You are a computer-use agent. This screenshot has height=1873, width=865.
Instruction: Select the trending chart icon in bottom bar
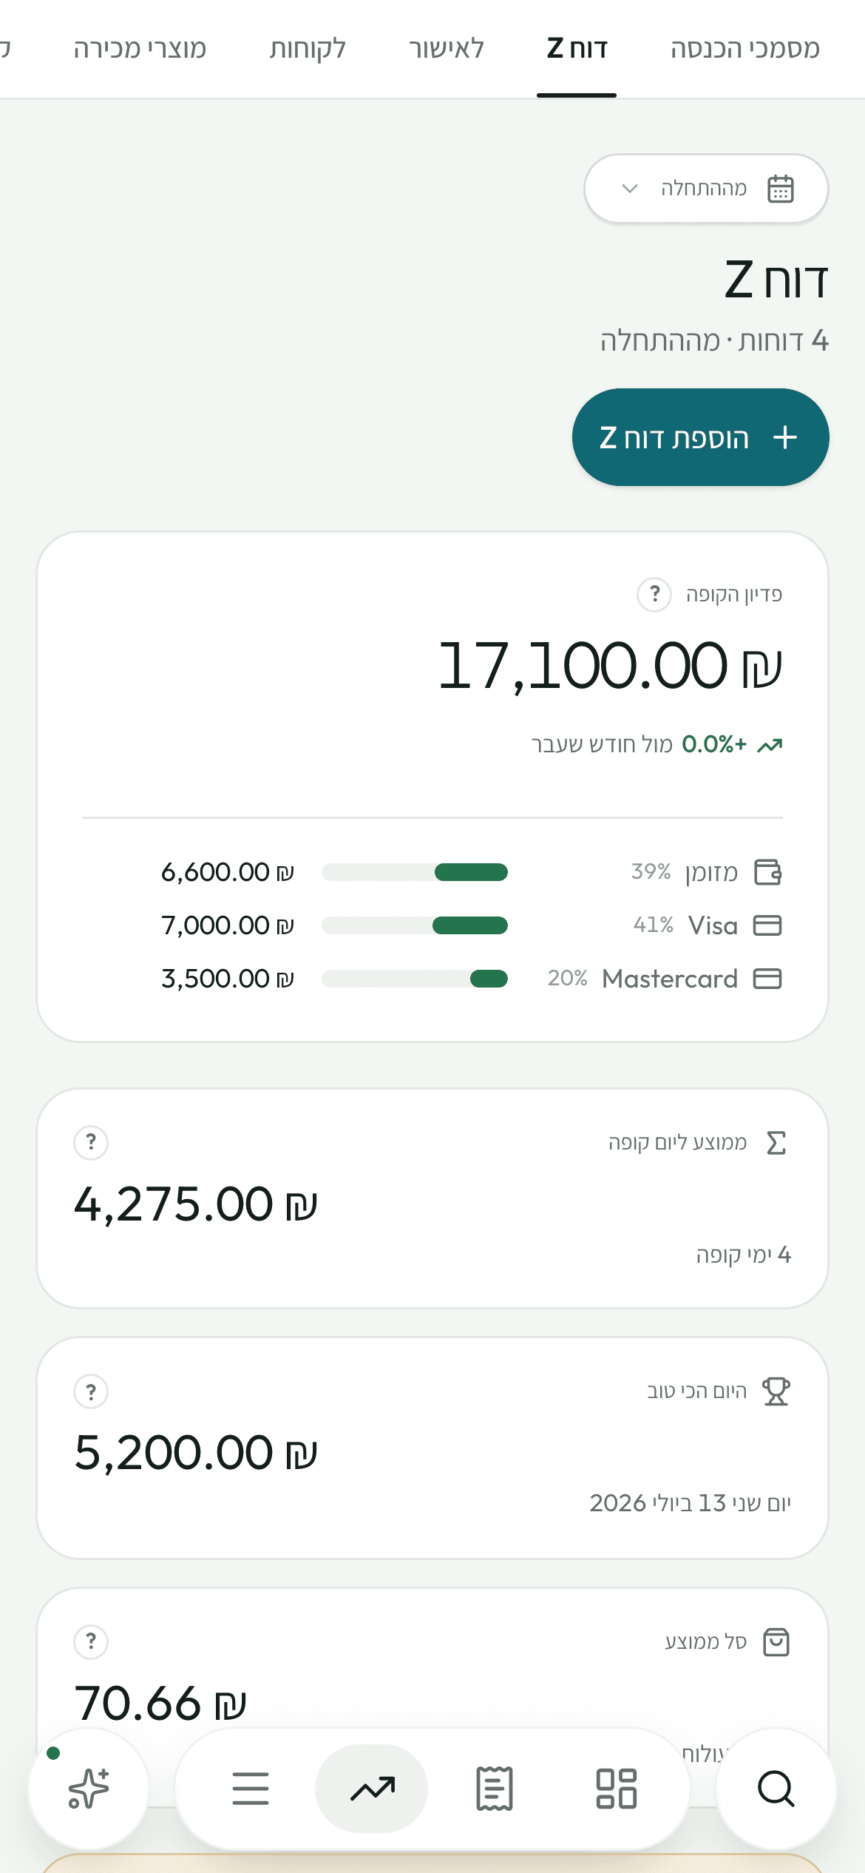372,1789
